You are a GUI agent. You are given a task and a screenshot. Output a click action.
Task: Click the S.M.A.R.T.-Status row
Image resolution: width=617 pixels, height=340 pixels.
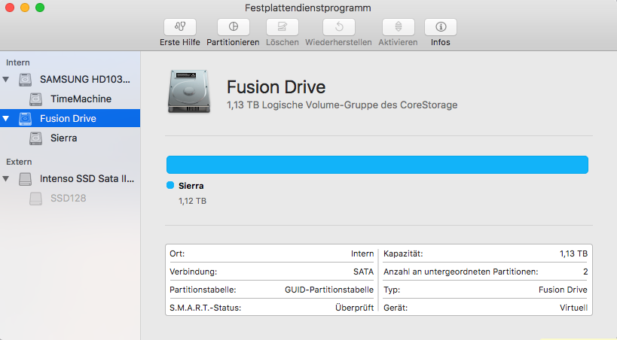[x=271, y=308]
